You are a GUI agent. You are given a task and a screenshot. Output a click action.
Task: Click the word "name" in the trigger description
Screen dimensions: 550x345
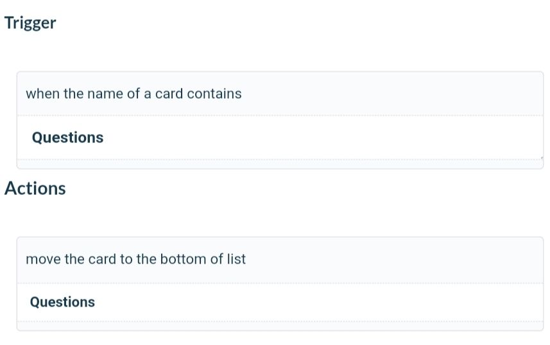[x=105, y=94]
